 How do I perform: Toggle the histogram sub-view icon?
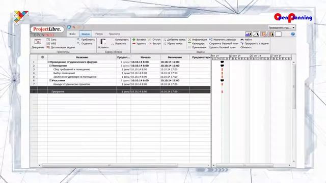pos(248,34)
